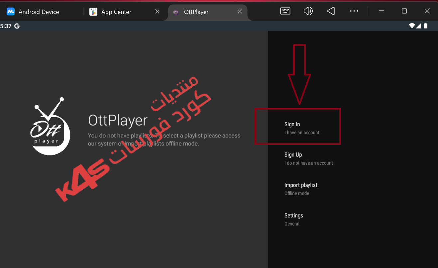Open the Sign In option
Image resolution: width=438 pixels, height=268 pixels.
coord(302,128)
